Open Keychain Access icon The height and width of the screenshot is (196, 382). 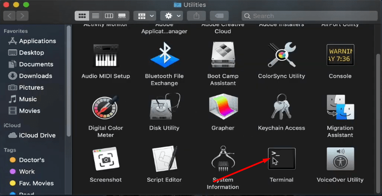click(281, 107)
